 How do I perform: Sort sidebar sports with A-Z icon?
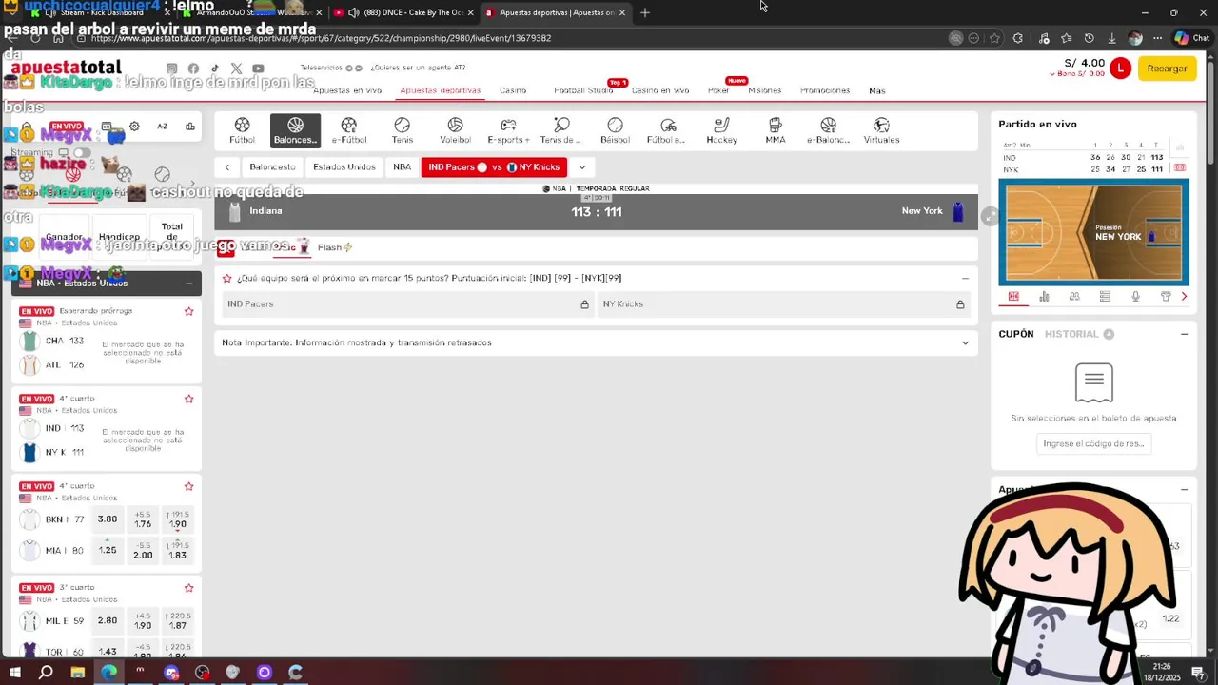click(162, 127)
